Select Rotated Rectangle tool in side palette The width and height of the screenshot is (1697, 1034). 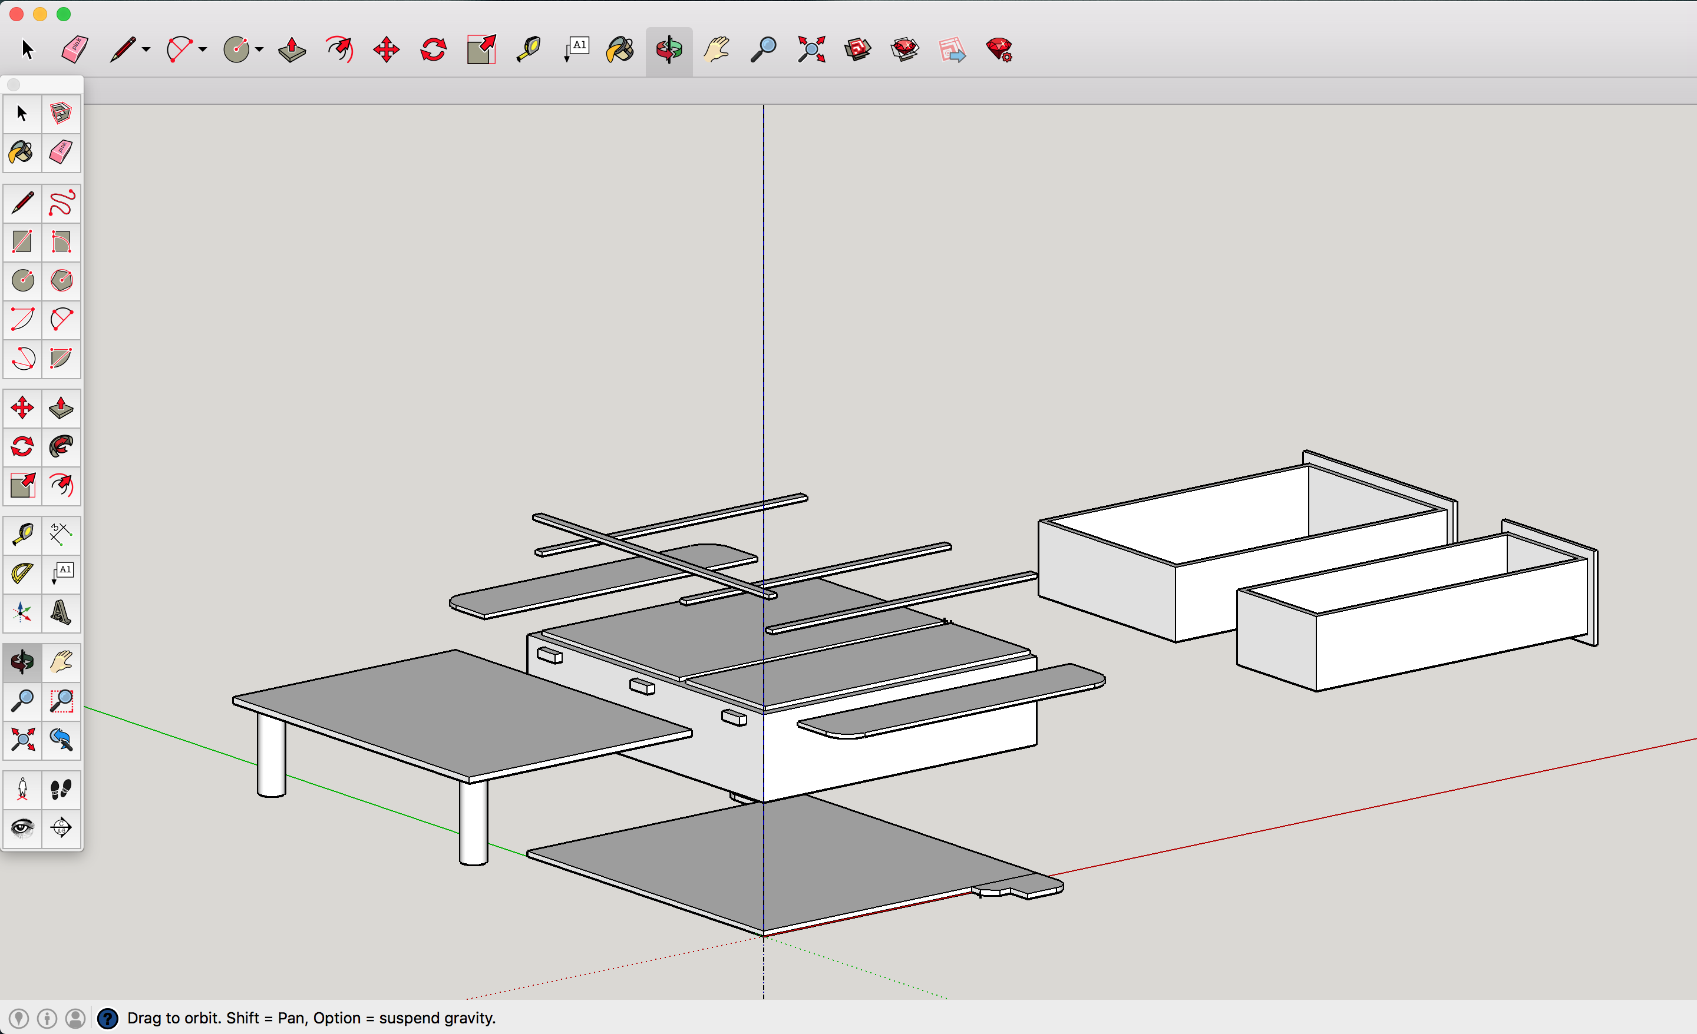[61, 243]
